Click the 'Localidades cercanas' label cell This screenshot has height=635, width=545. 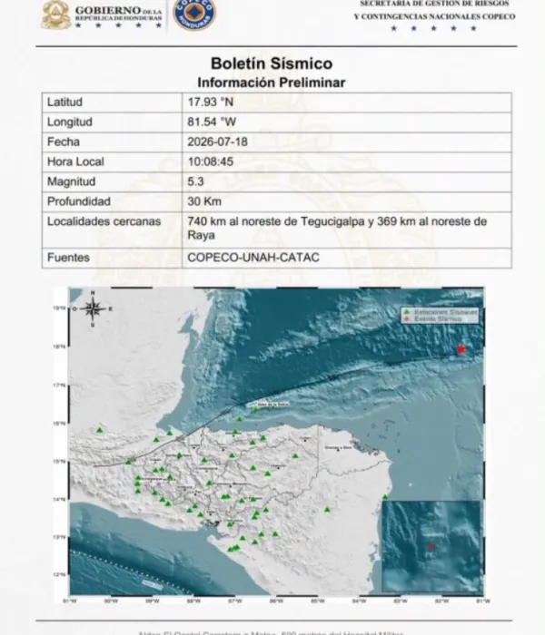coord(112,230)
